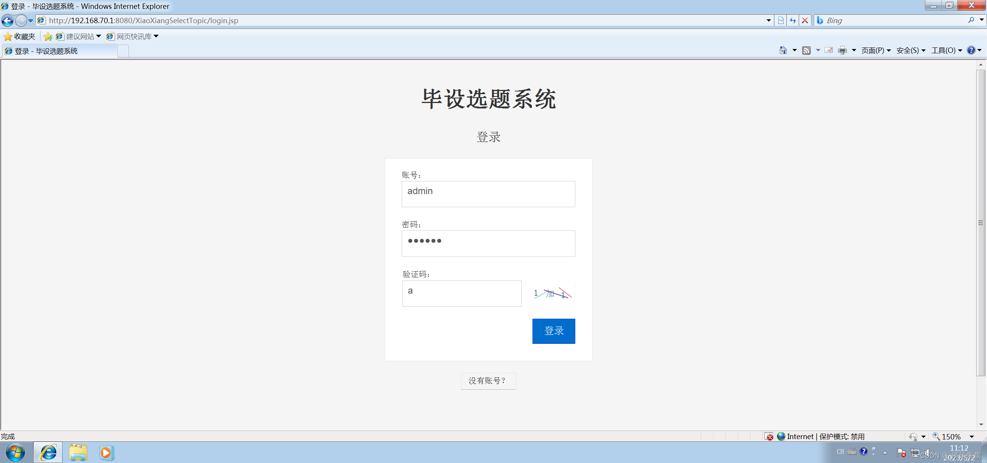Image resolution: width=987 pixels, height=463 pixels.
Task: Expand the address bar history dropdown
Action: (x=768, y=20)
